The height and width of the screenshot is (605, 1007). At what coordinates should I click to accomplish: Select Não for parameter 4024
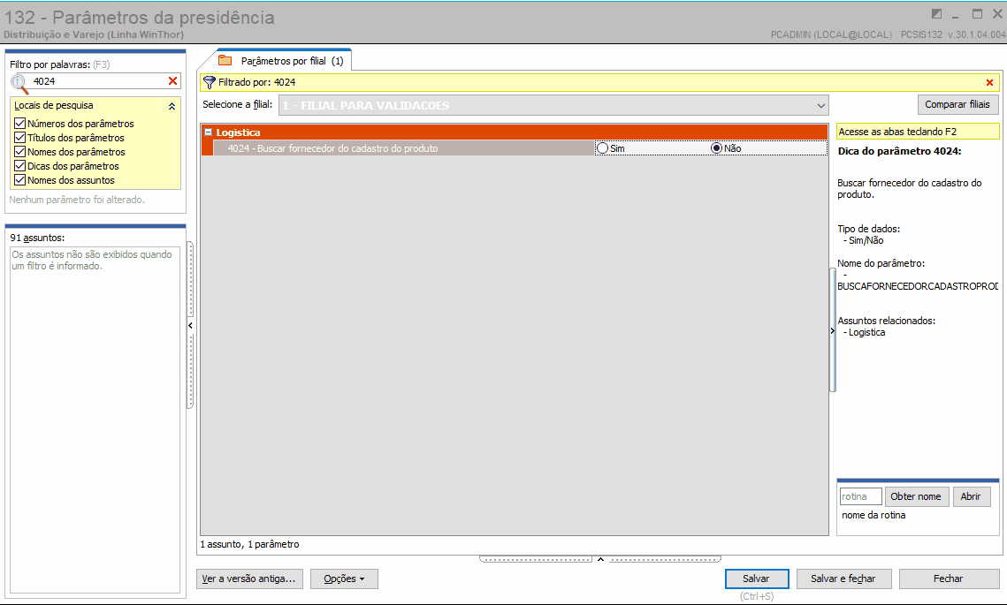coord(716,148)
